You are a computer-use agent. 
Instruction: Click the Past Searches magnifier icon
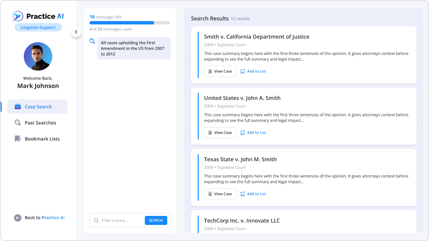pyautogui.click(x=18, y=122)
